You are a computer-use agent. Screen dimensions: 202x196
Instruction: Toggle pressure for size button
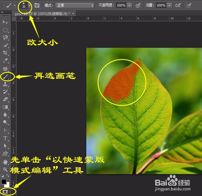(189, 5)
